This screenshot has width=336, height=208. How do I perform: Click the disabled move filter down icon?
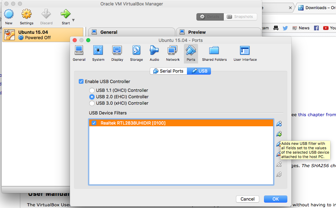click(x=279, y=175)
